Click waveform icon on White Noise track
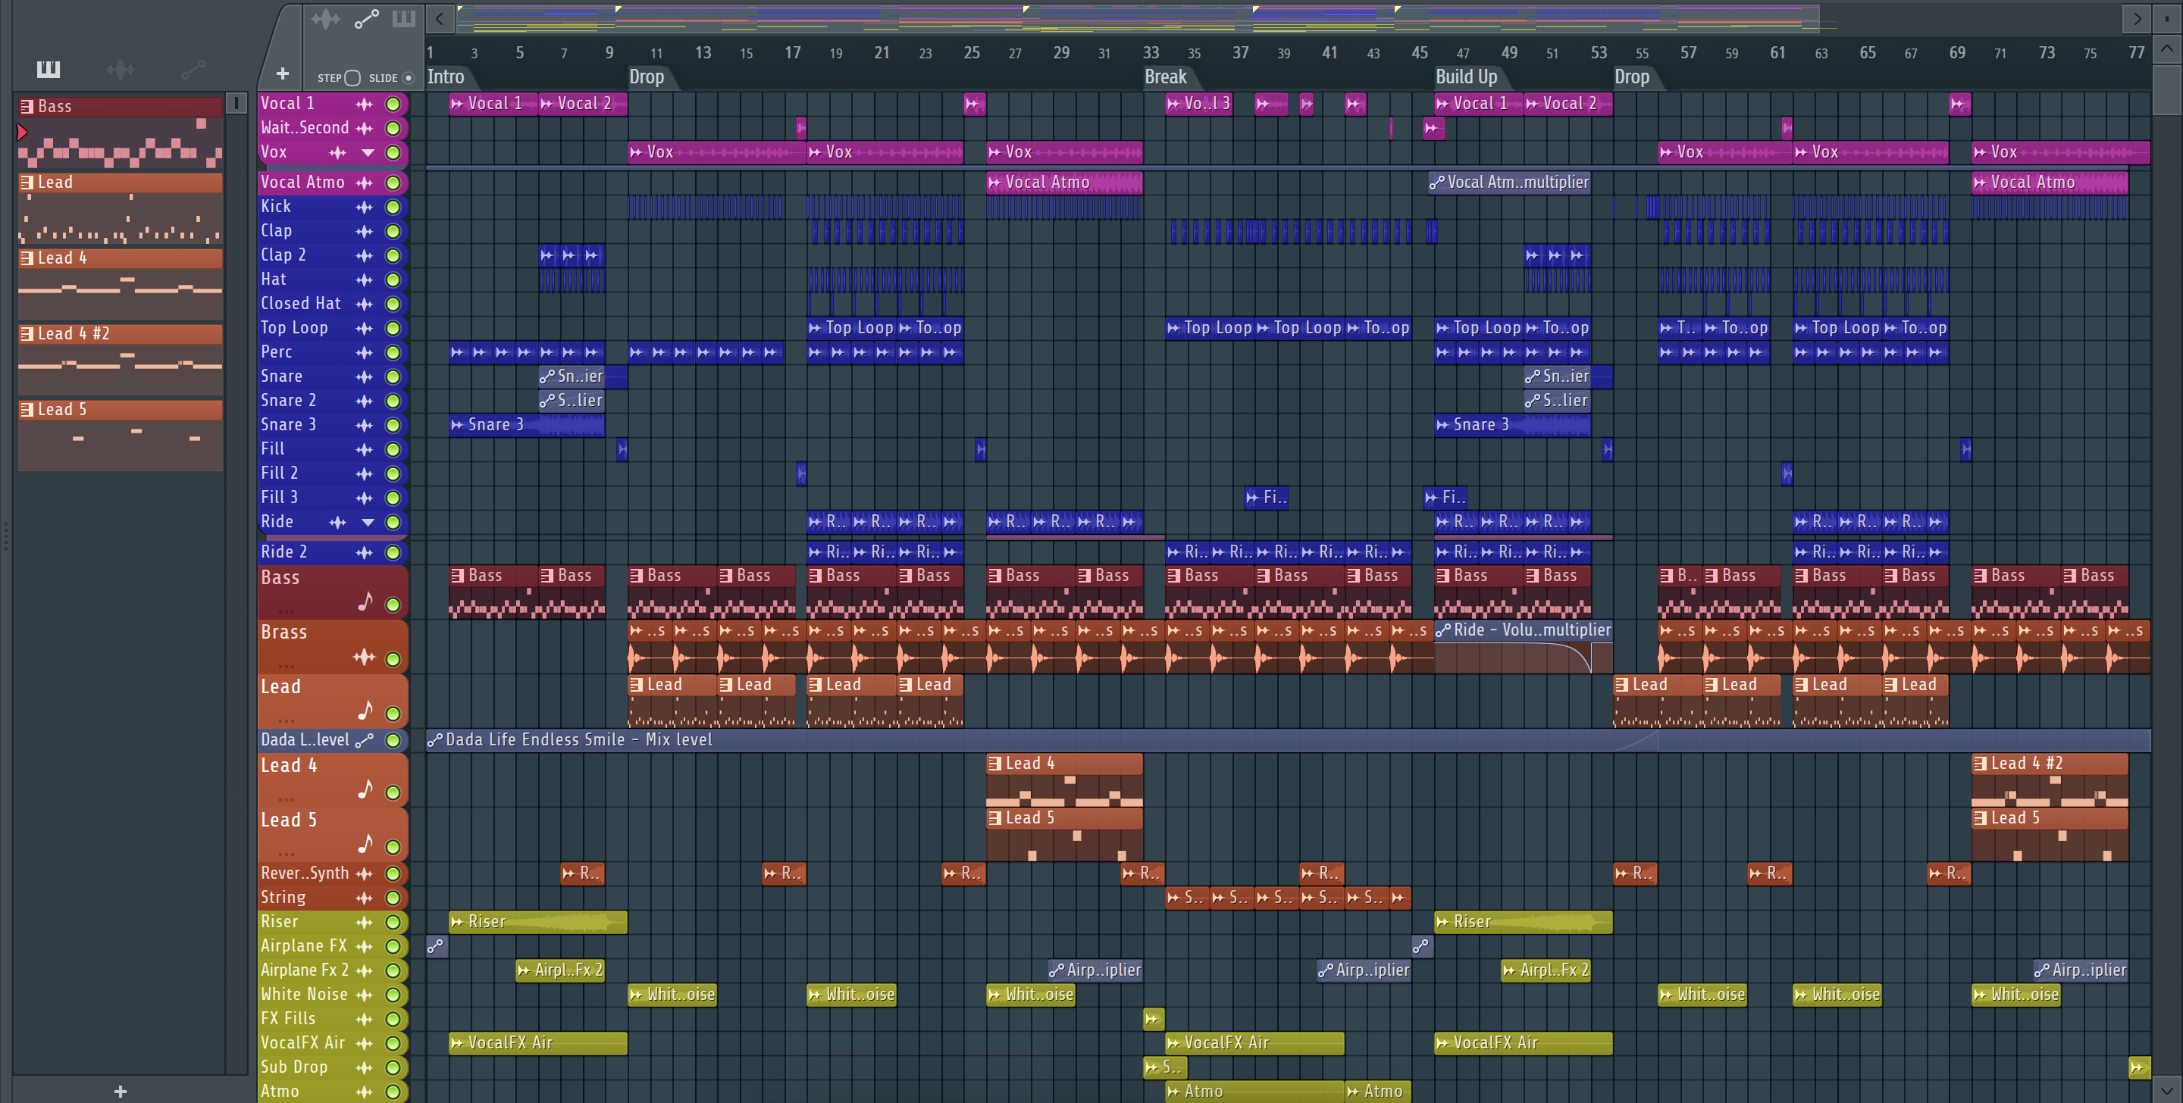This screenshot has width=2183, height=1103. (365, 995)
